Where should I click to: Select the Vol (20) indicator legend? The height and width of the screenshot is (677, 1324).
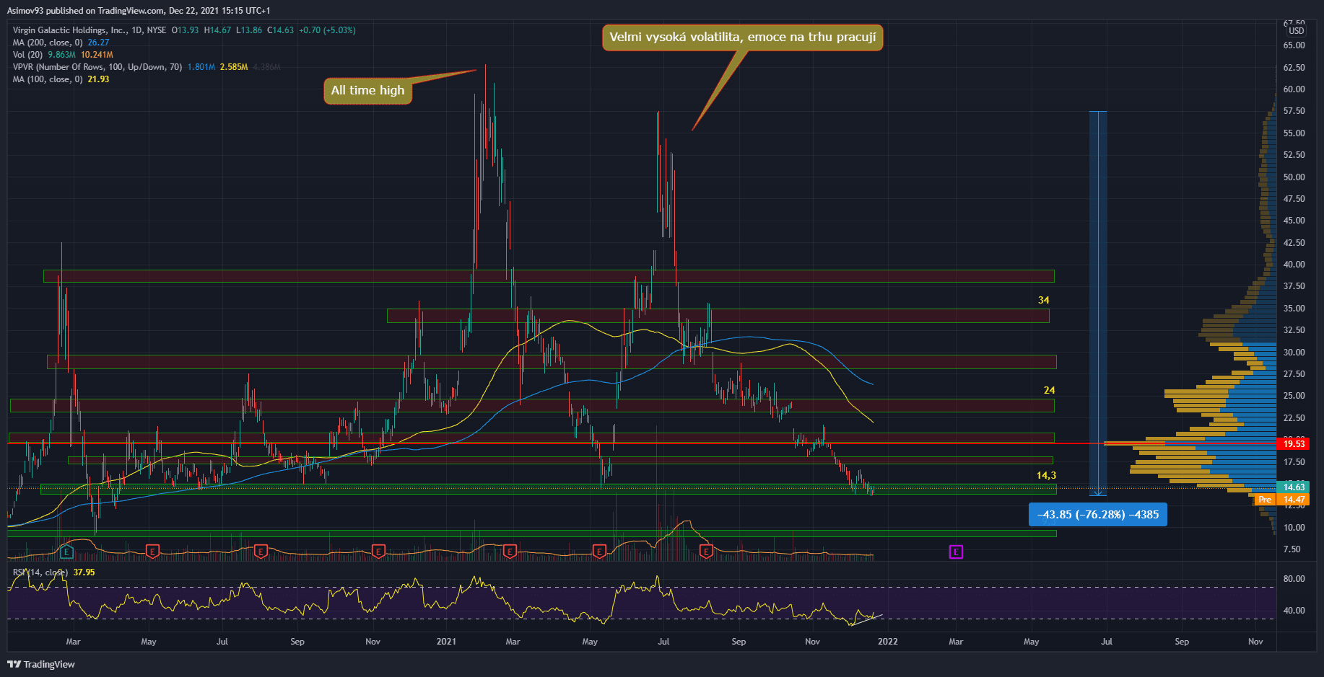(29, 55)
